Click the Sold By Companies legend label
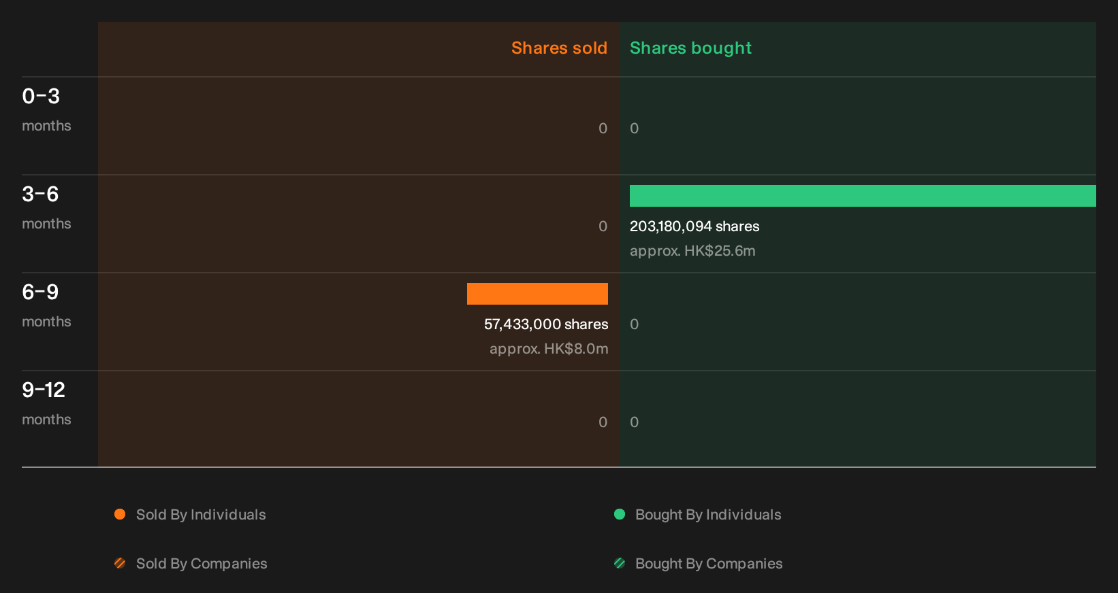Viewport: 1118px width, 593px height. tap(202, 564)
